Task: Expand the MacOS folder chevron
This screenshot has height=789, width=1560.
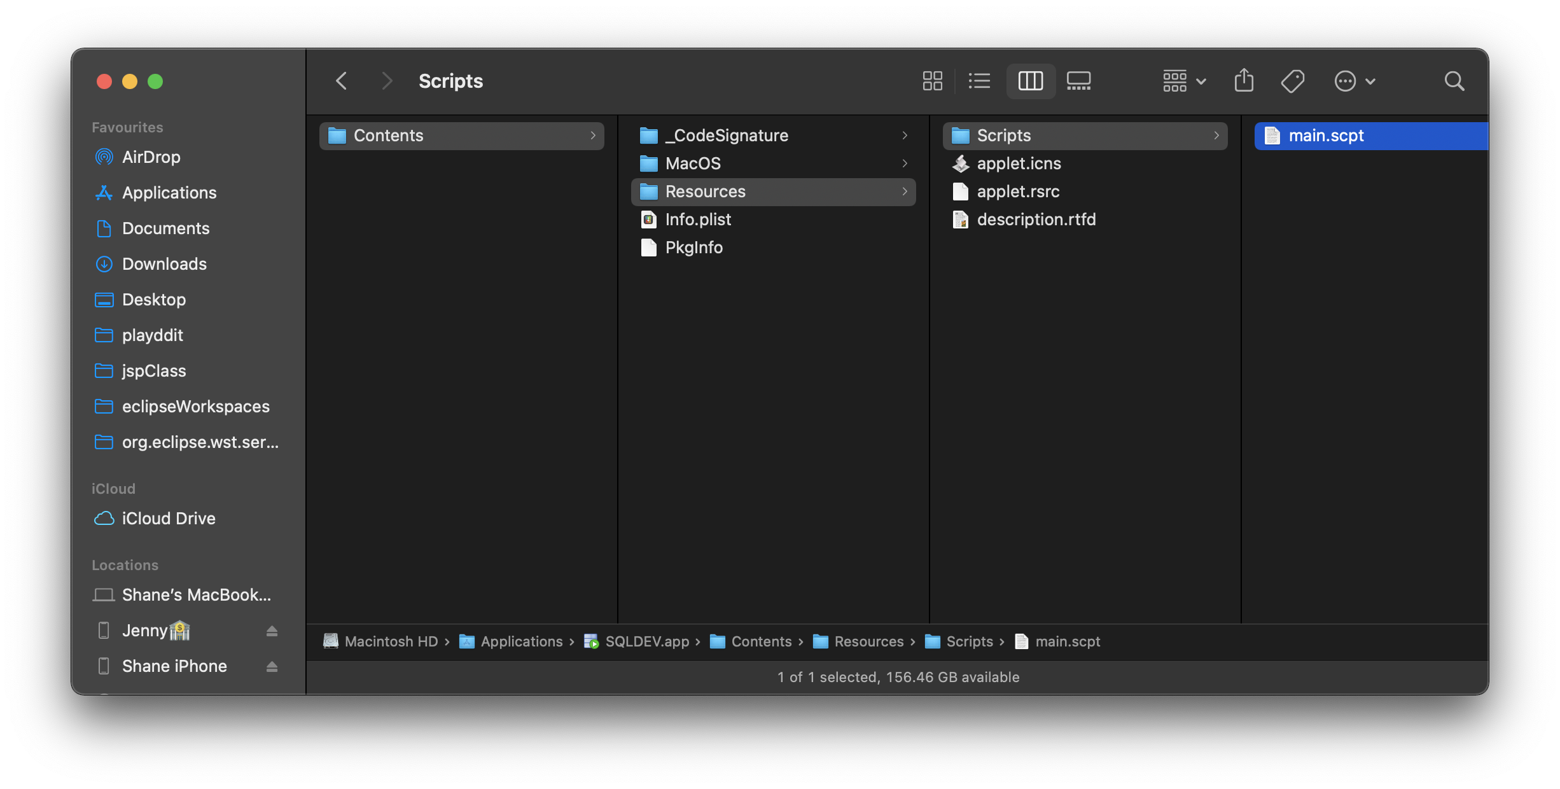Action: tap(904, 164)
